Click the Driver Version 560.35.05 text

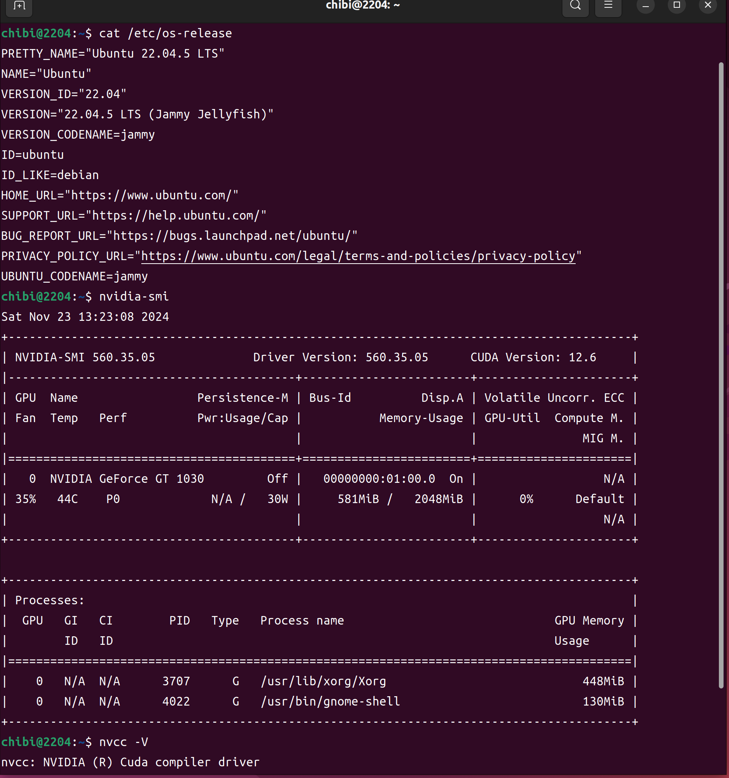tap(340, 357)
